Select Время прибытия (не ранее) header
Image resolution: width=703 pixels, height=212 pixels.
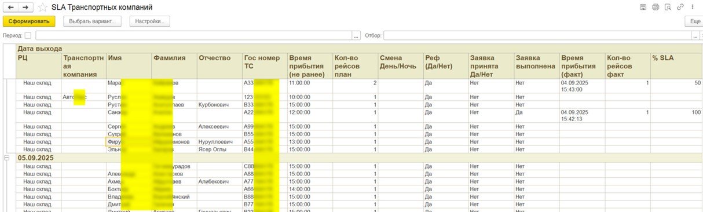(310, 66)
